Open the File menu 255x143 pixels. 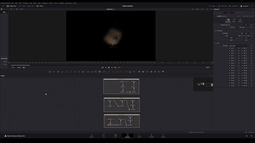(x=12, y=3)
